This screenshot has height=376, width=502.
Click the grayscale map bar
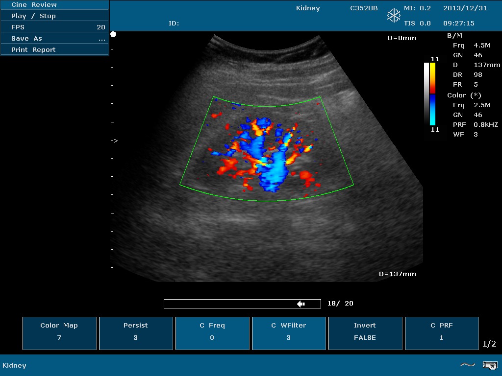point(427,94)
